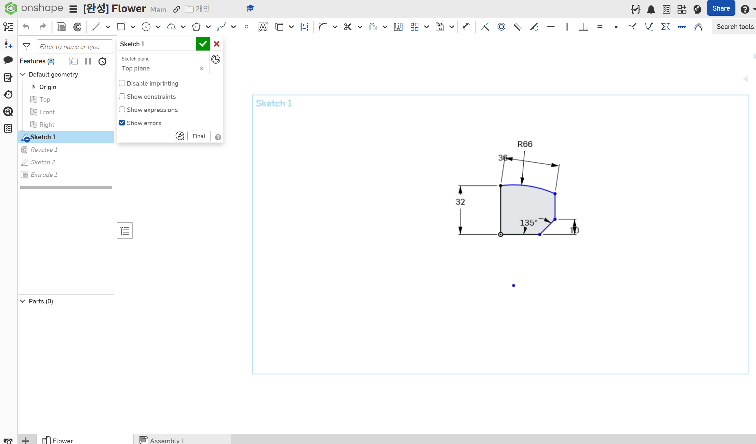756x444 pixels.
Task: Activate the Trim scissors tool
Action: point(348,27)
